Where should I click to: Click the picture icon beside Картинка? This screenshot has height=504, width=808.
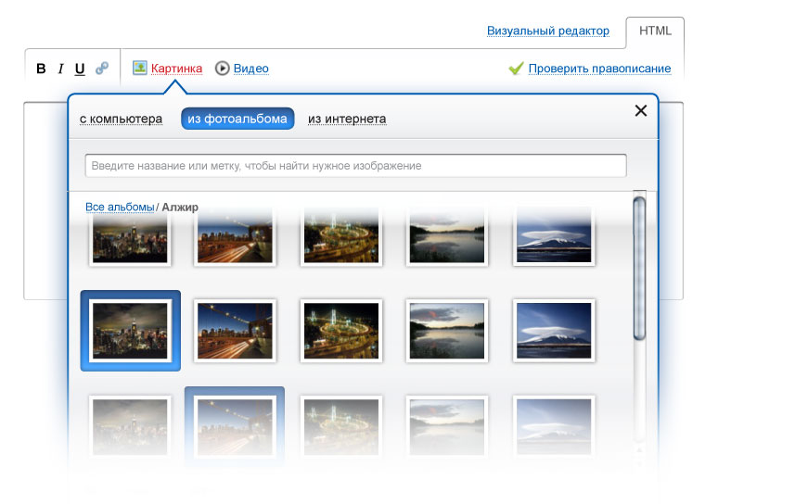[x=140, y=68]
